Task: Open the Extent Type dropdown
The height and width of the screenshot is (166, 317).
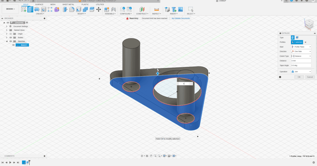Action: [301, 56]
